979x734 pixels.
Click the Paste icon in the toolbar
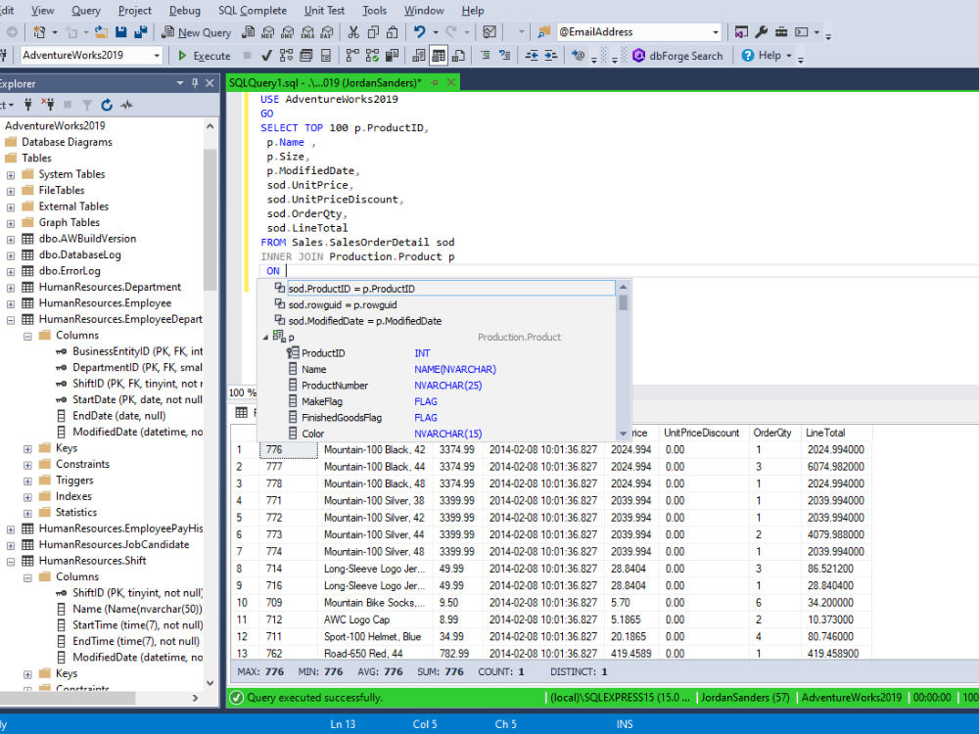click(393, 32)
